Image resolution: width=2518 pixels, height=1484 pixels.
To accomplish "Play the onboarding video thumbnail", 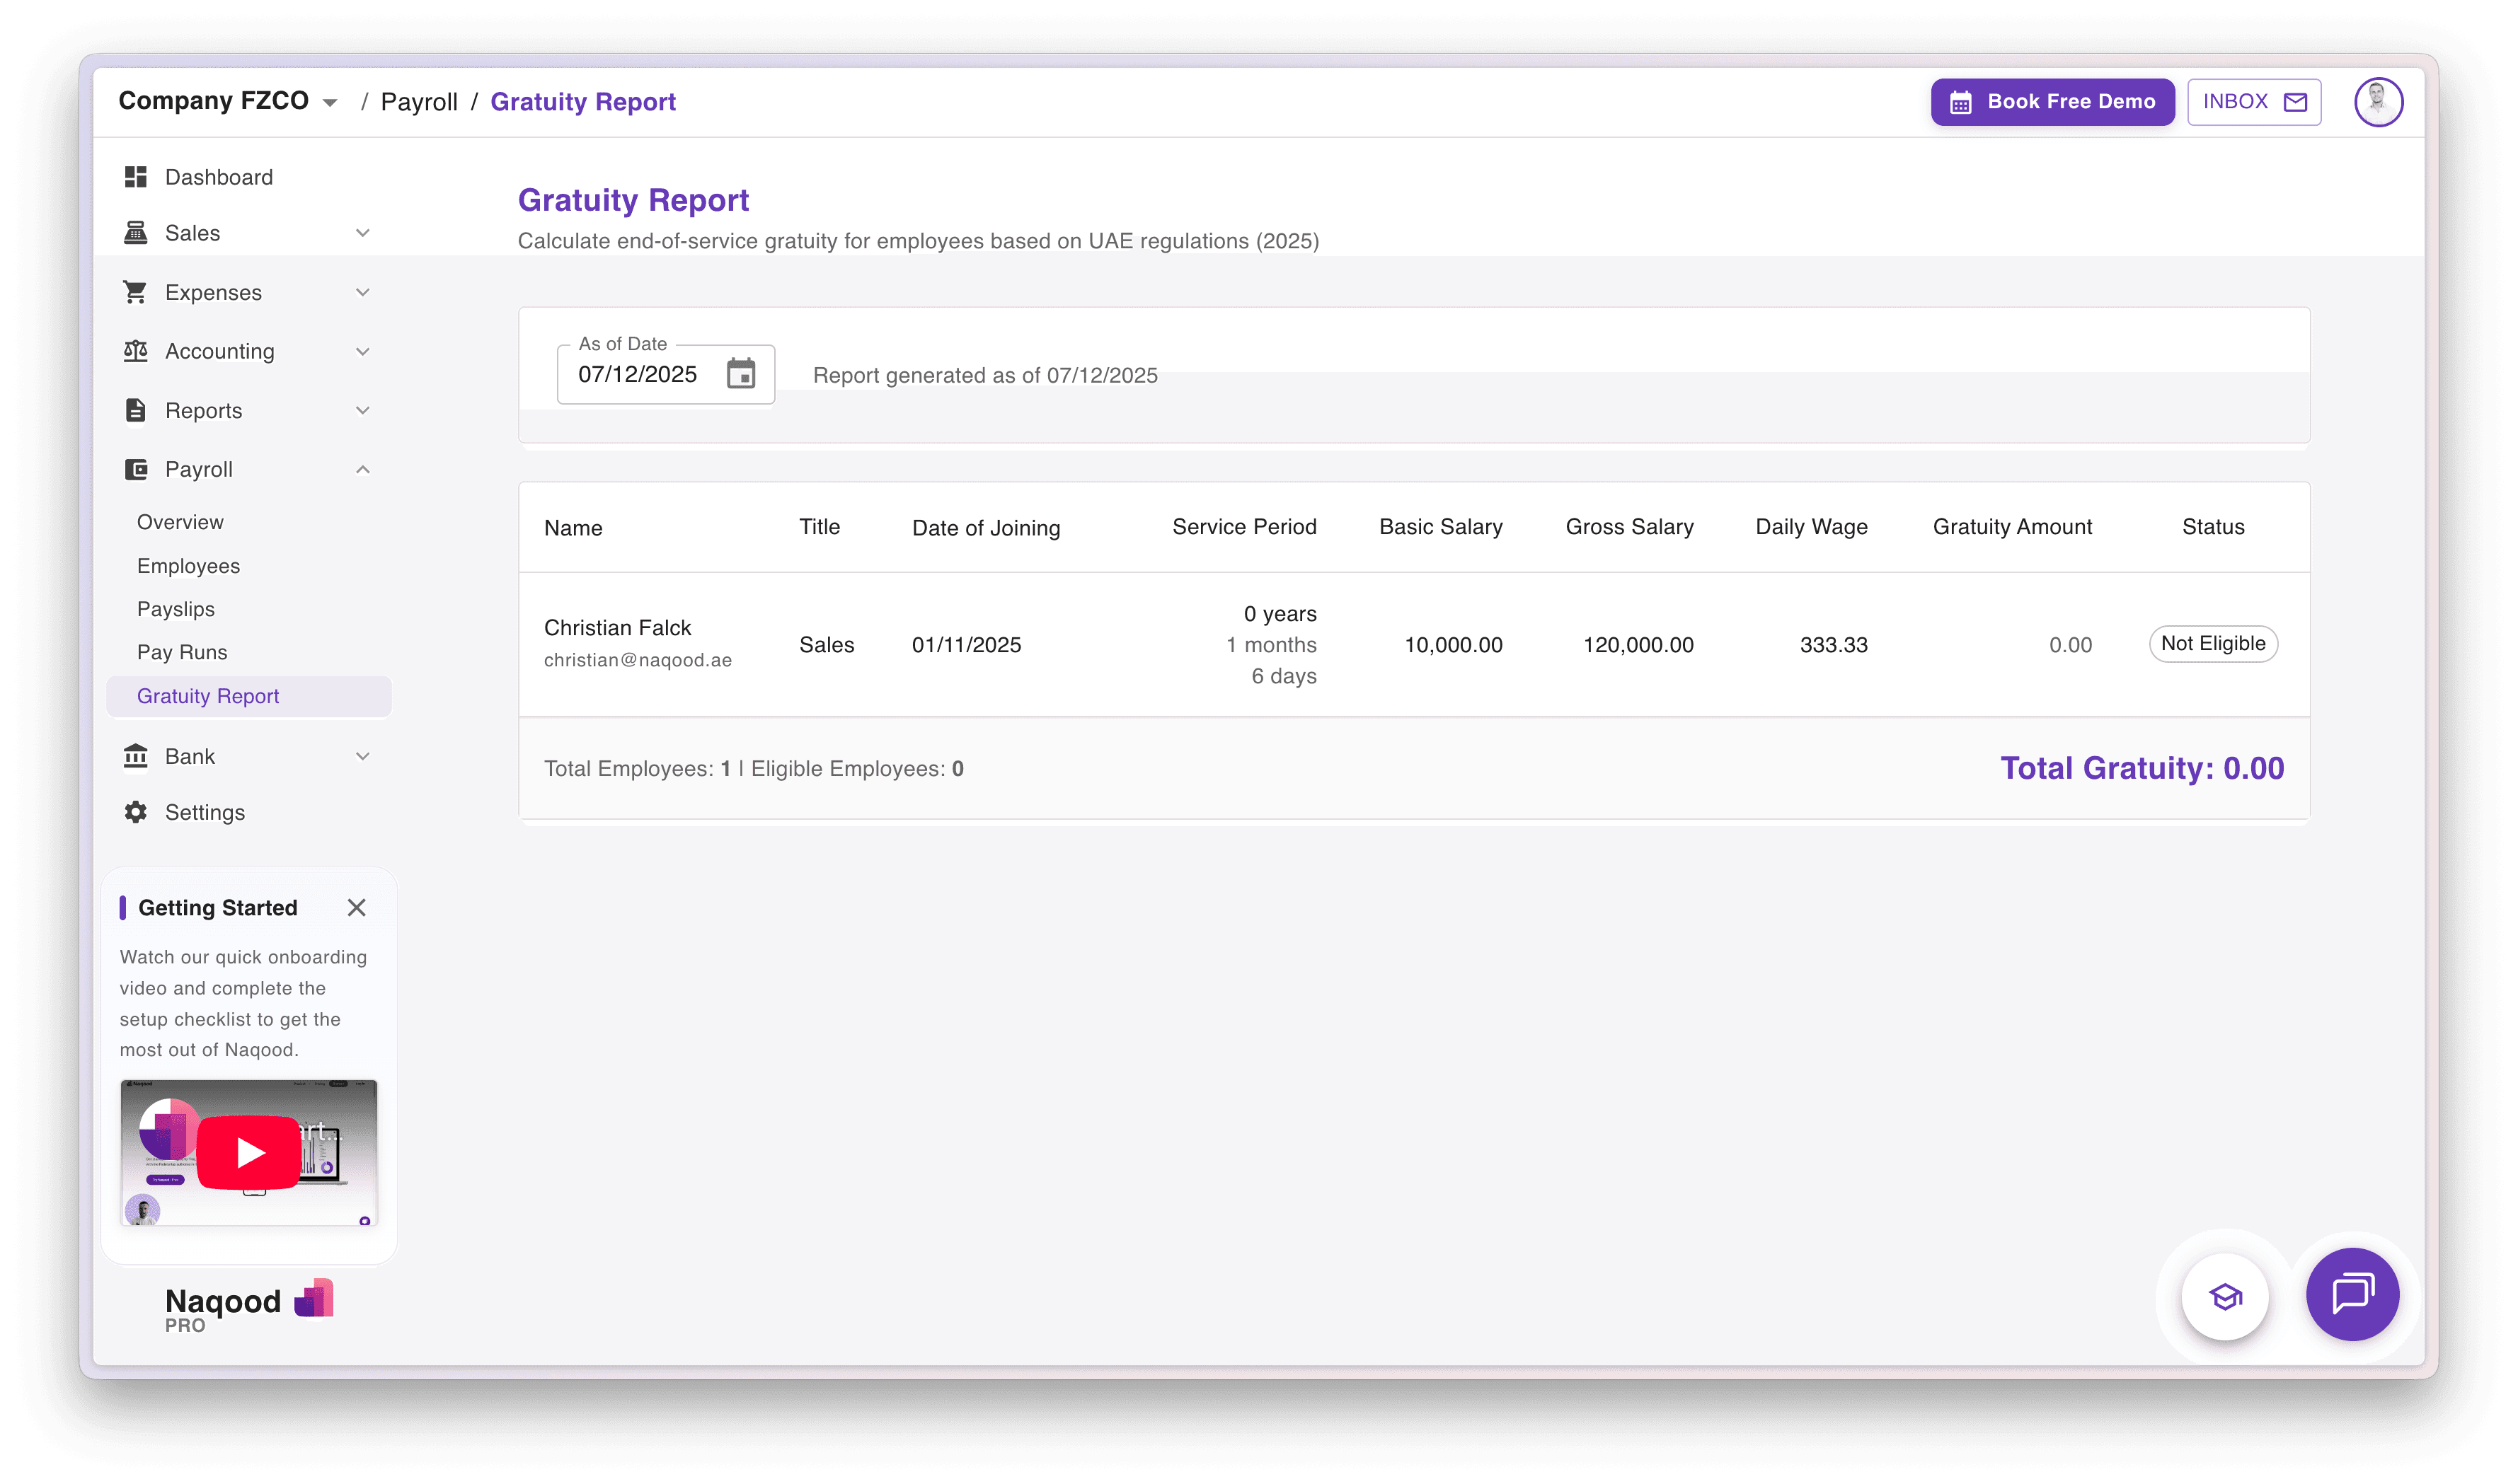I will pyautogui.click(x=249, y=1153).
